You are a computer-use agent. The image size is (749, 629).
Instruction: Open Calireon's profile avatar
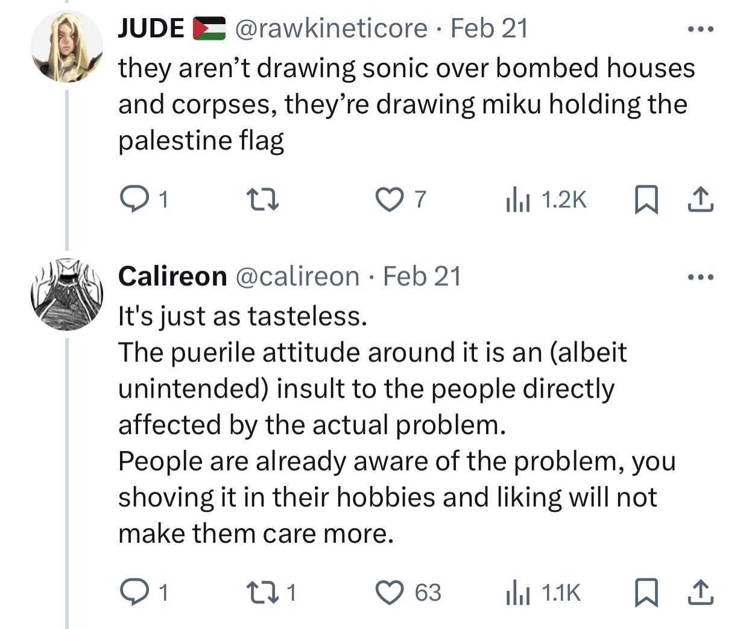pos(67,295)
